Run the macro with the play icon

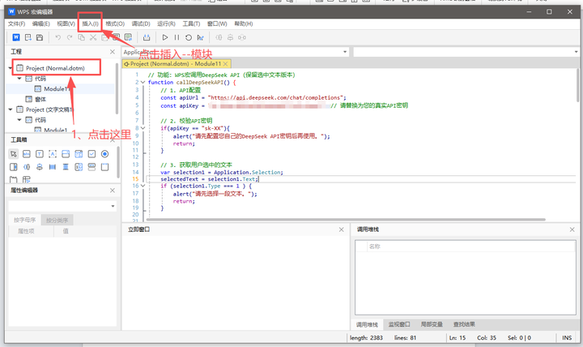click(x=165, y=37)
